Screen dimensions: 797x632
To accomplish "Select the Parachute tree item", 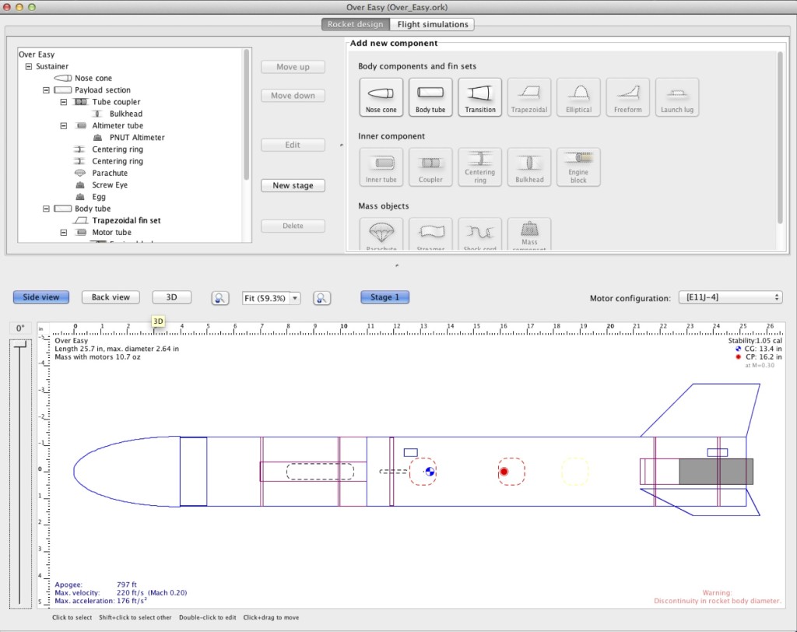I will [x=109, y=174].
